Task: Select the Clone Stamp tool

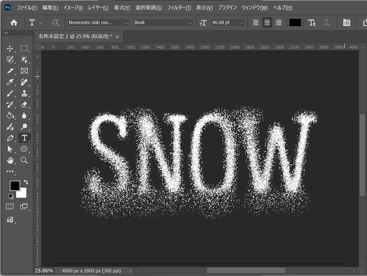Action: [x=24, y=93]
